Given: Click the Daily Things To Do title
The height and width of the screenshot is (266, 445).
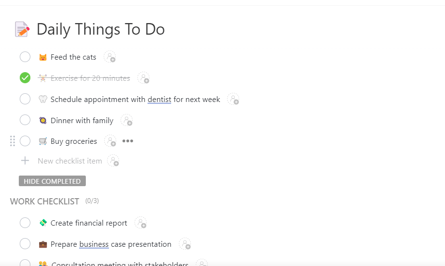Looking at the screenshot, I should pos(101,29).
